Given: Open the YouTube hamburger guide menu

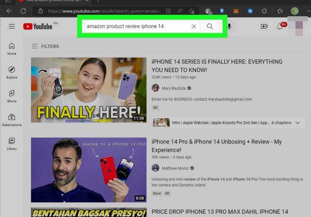Looking at the screenshot, I should click(x=12, y=26).
